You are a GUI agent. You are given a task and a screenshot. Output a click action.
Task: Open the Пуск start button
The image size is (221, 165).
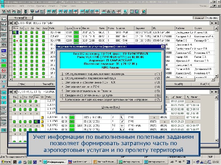click(6, 162)
